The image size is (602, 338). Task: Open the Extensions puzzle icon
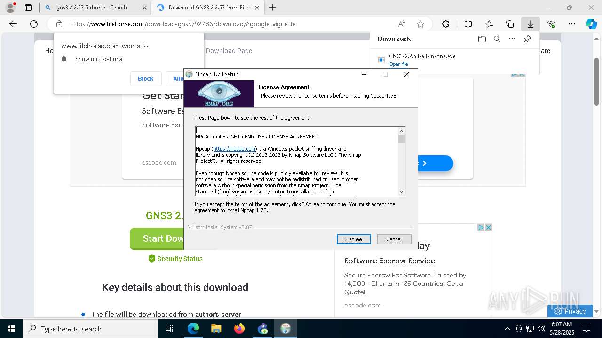coord(445,24)
